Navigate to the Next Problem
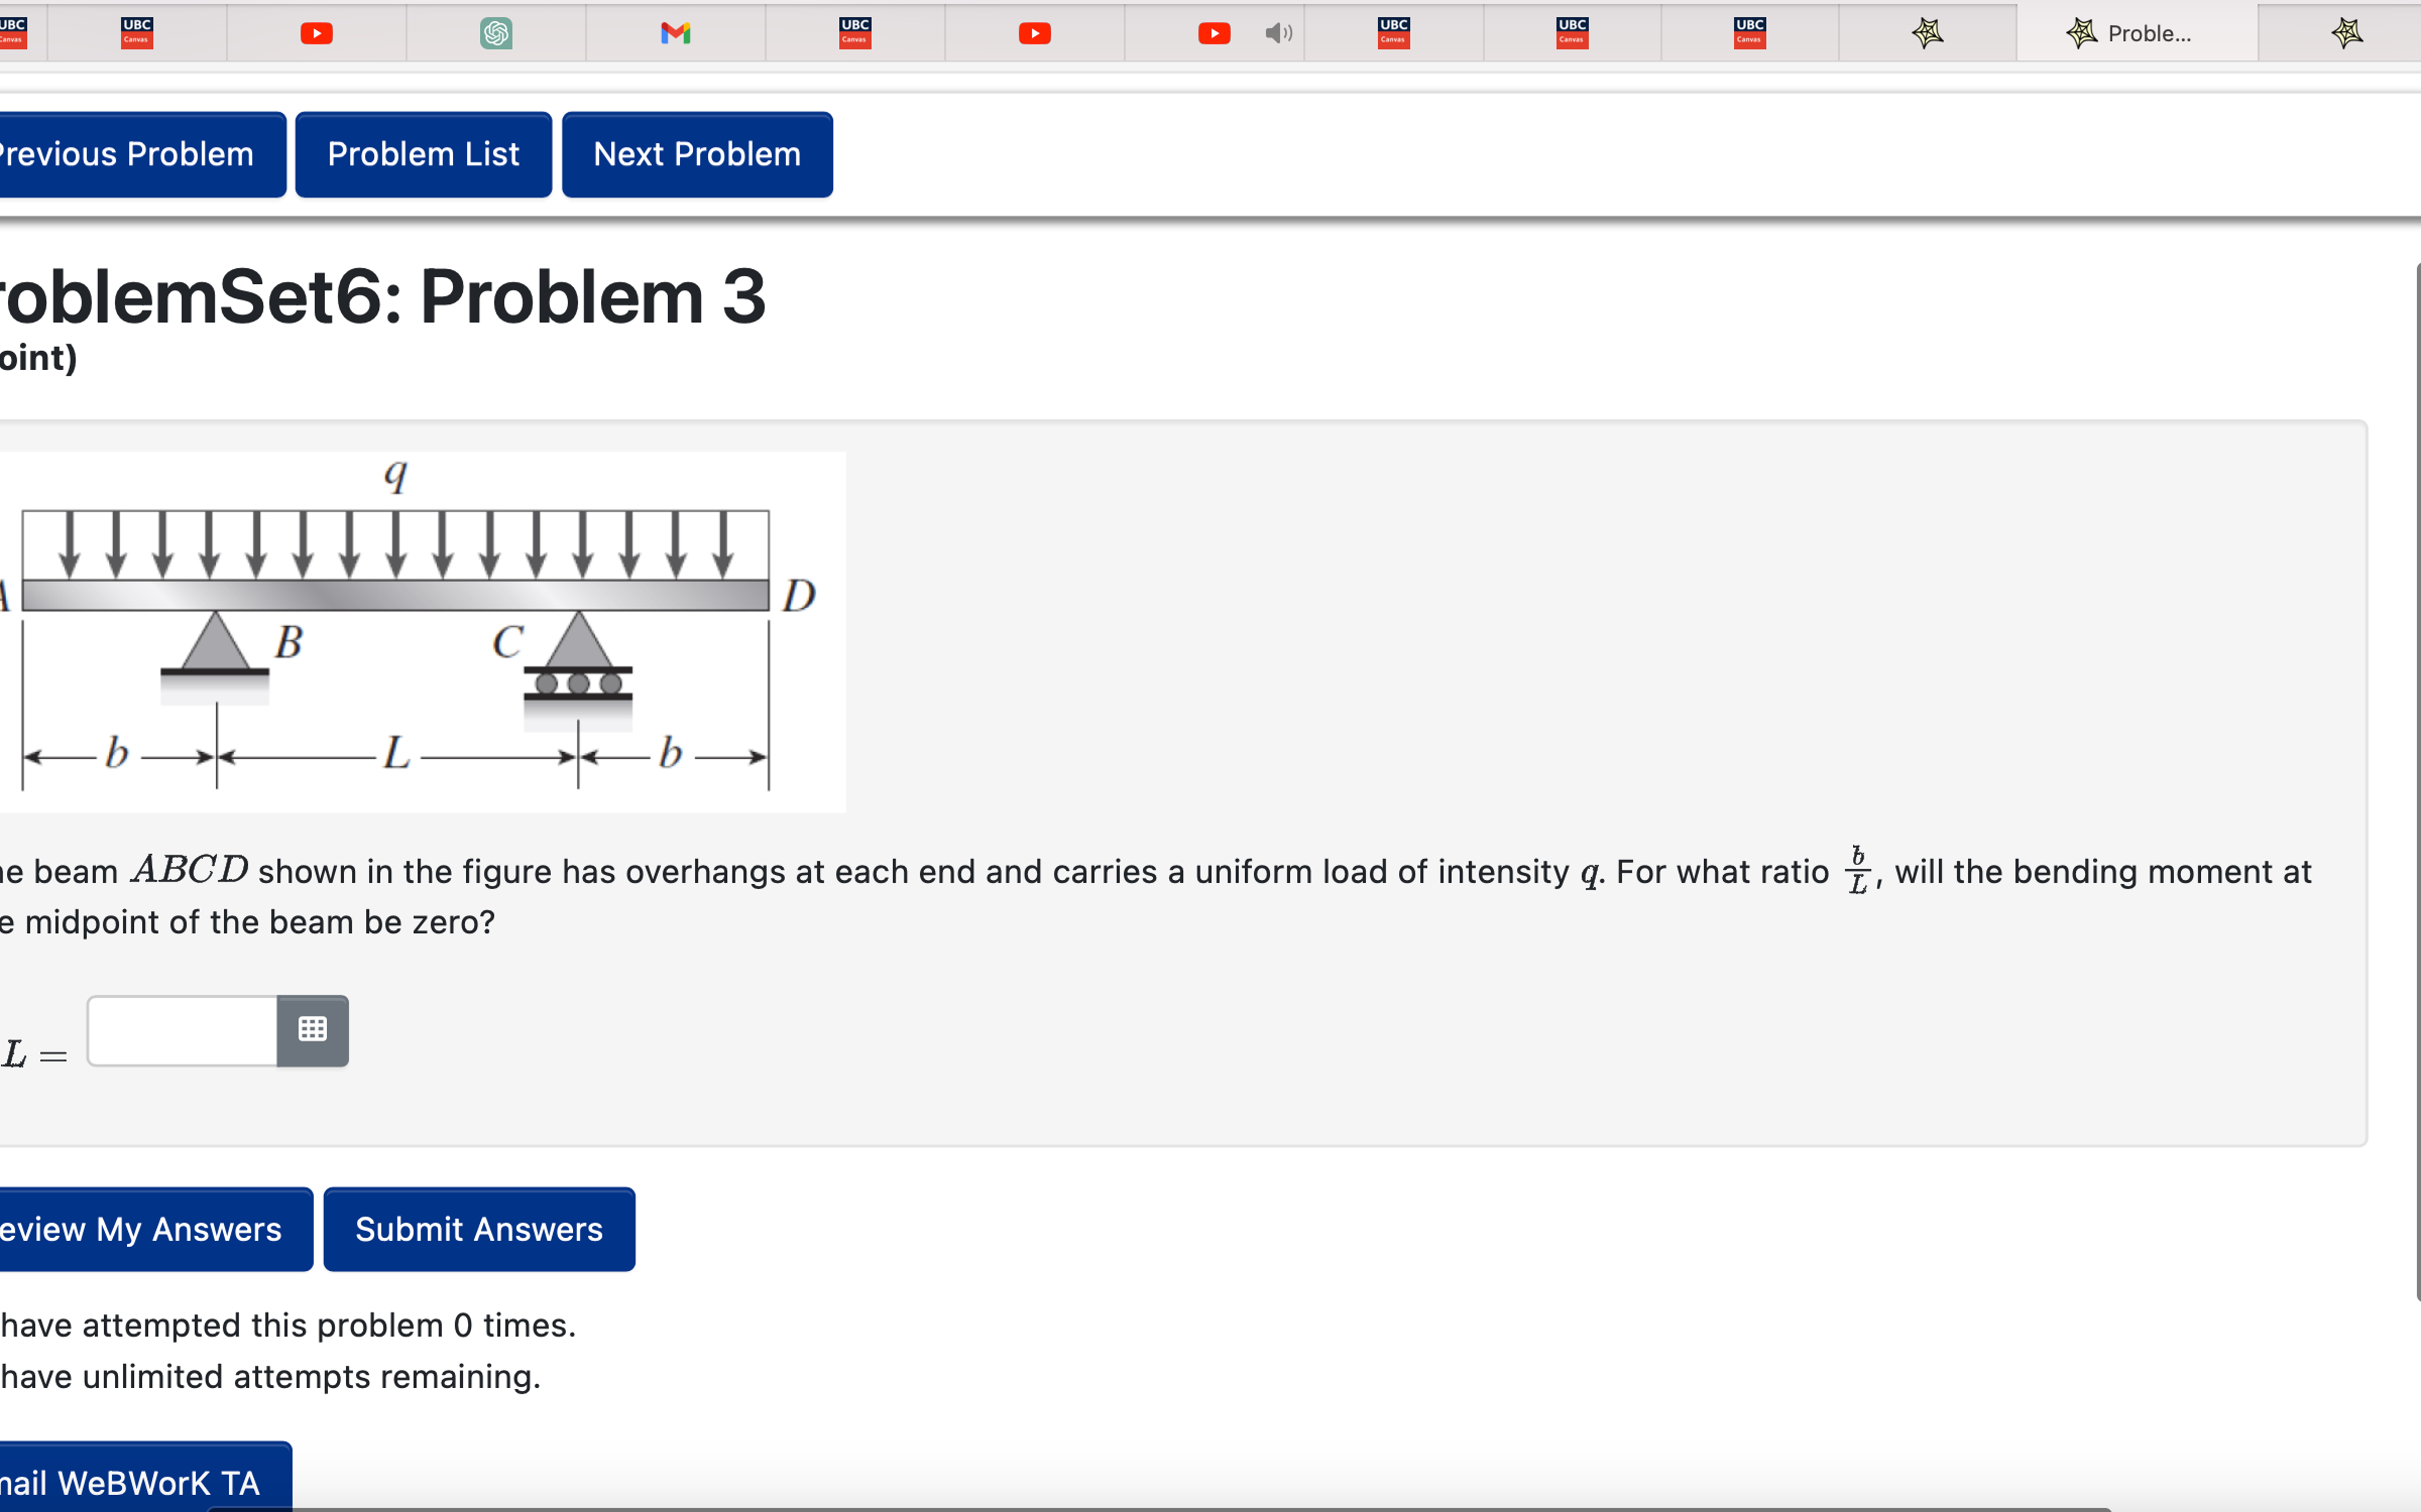The width and height of the screenshot is (2421, 1512). pos(696,153)
